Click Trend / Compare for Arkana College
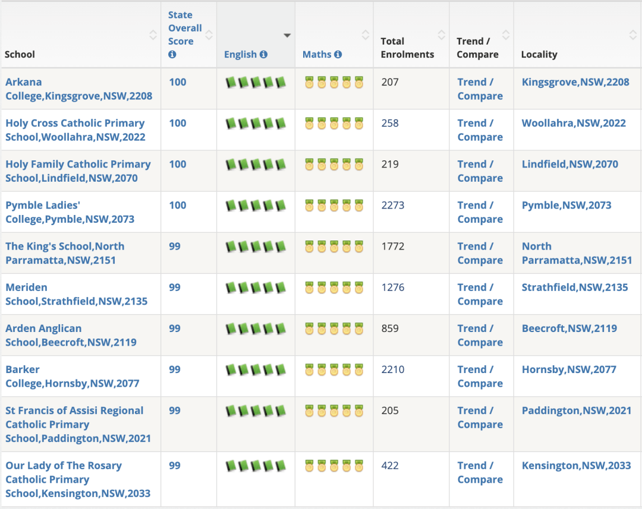This screenshot has height=509, width=642. 480,88
